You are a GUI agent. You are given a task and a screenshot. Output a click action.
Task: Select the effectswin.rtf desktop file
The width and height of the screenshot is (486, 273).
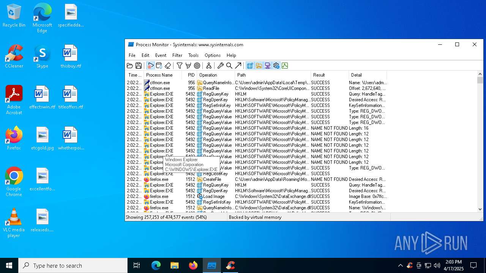42,98
